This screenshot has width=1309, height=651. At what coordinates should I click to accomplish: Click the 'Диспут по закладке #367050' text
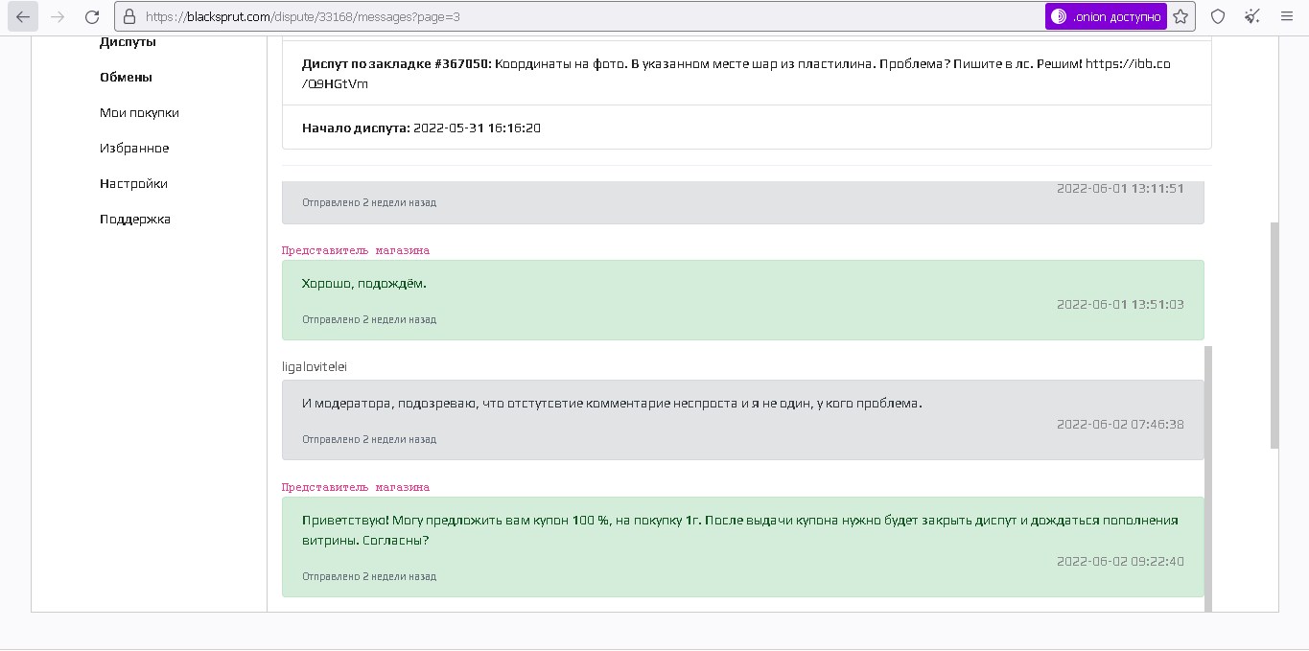tap(396, 64)
